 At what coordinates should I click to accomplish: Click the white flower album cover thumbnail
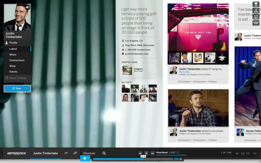coord(222,58)
